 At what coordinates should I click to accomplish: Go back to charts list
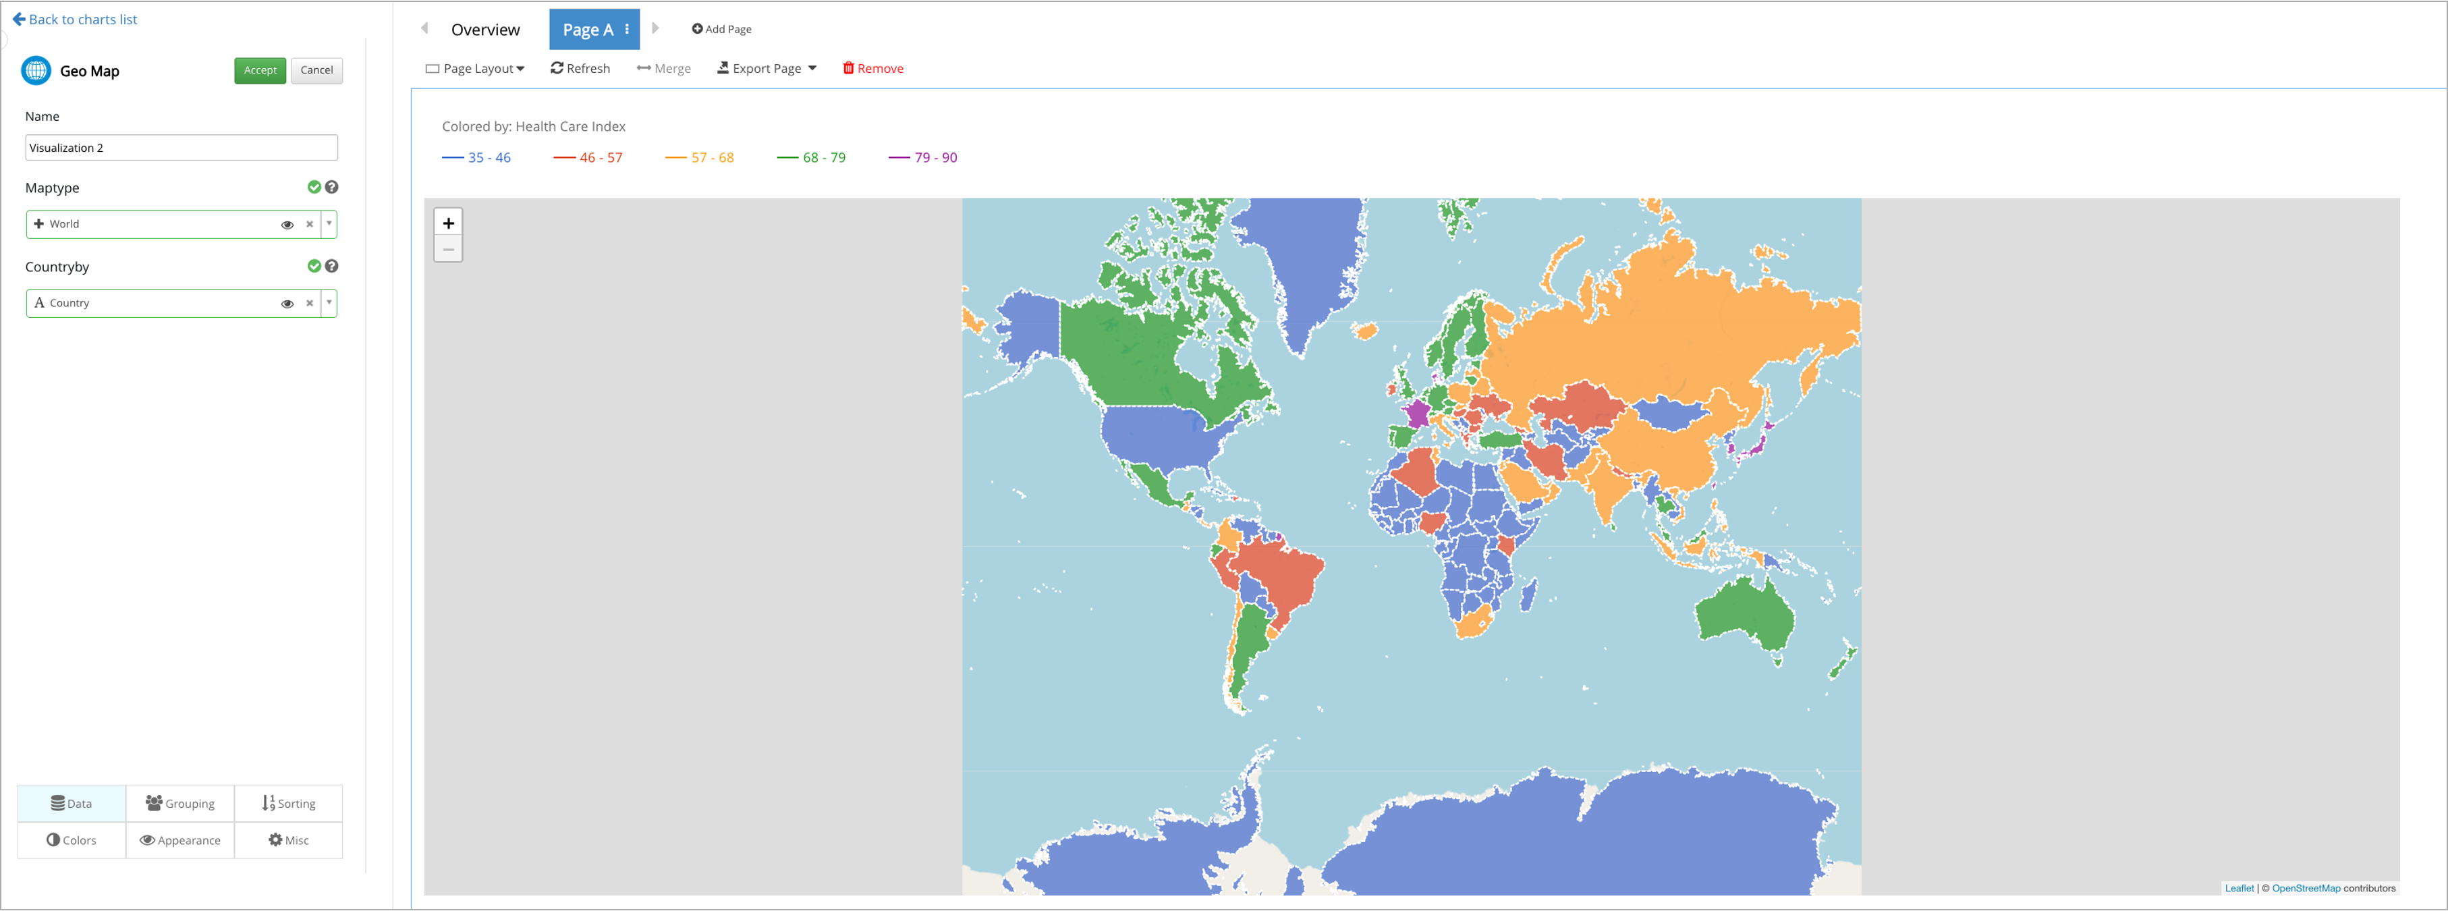point(75,19)
